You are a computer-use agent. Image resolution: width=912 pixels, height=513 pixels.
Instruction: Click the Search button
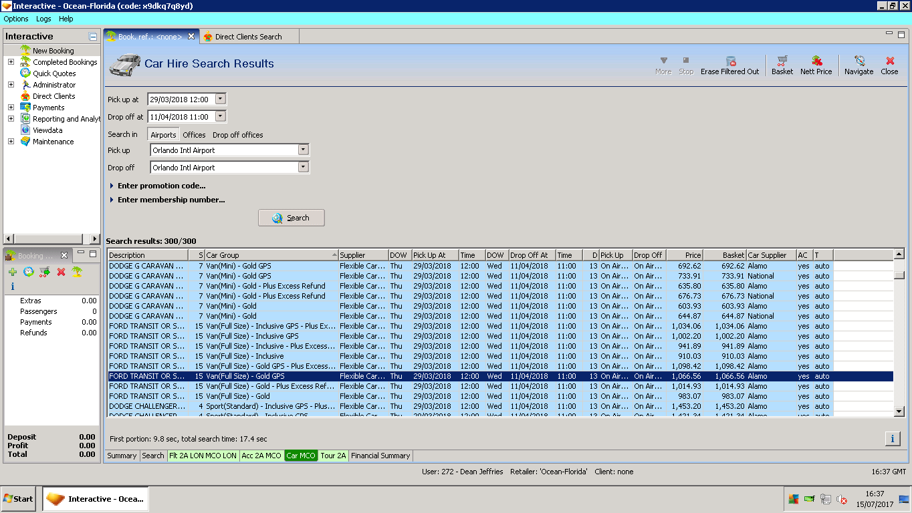(291, 218)
